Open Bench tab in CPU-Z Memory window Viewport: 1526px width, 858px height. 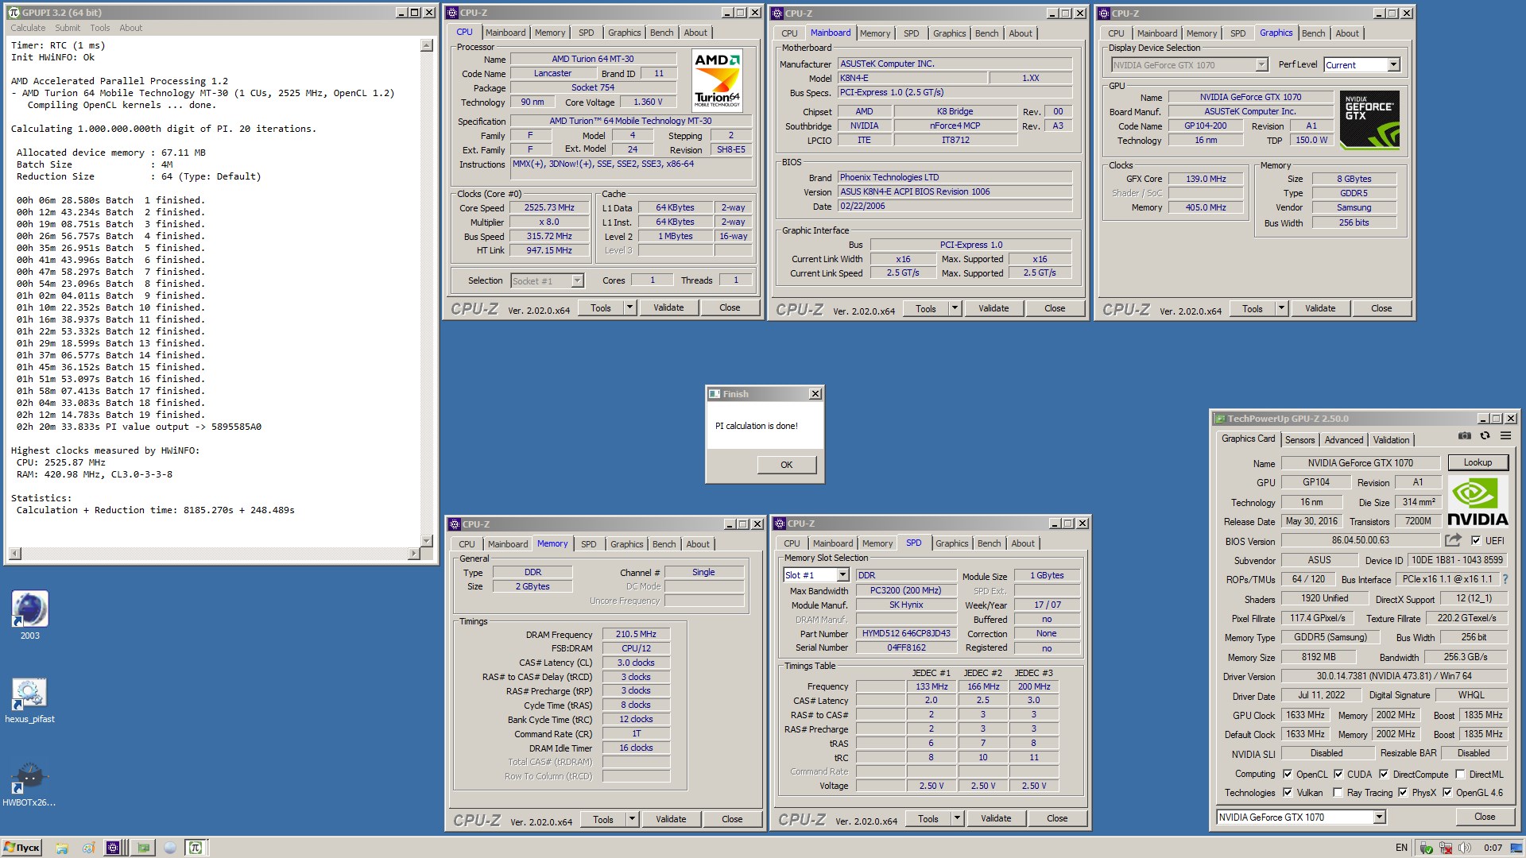tap(664, 544)
